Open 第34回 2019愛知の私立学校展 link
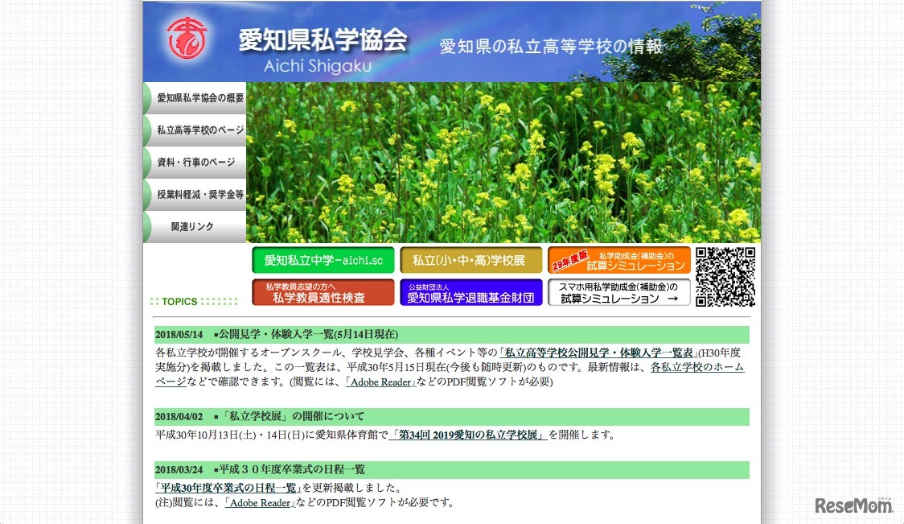The image size is (904, 524). click(x=467, y=435)
